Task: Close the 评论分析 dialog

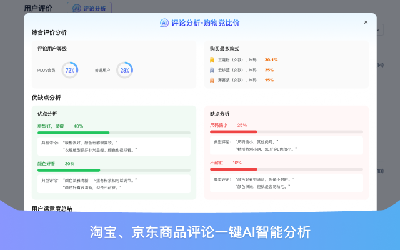Action: tap(366, 22)
